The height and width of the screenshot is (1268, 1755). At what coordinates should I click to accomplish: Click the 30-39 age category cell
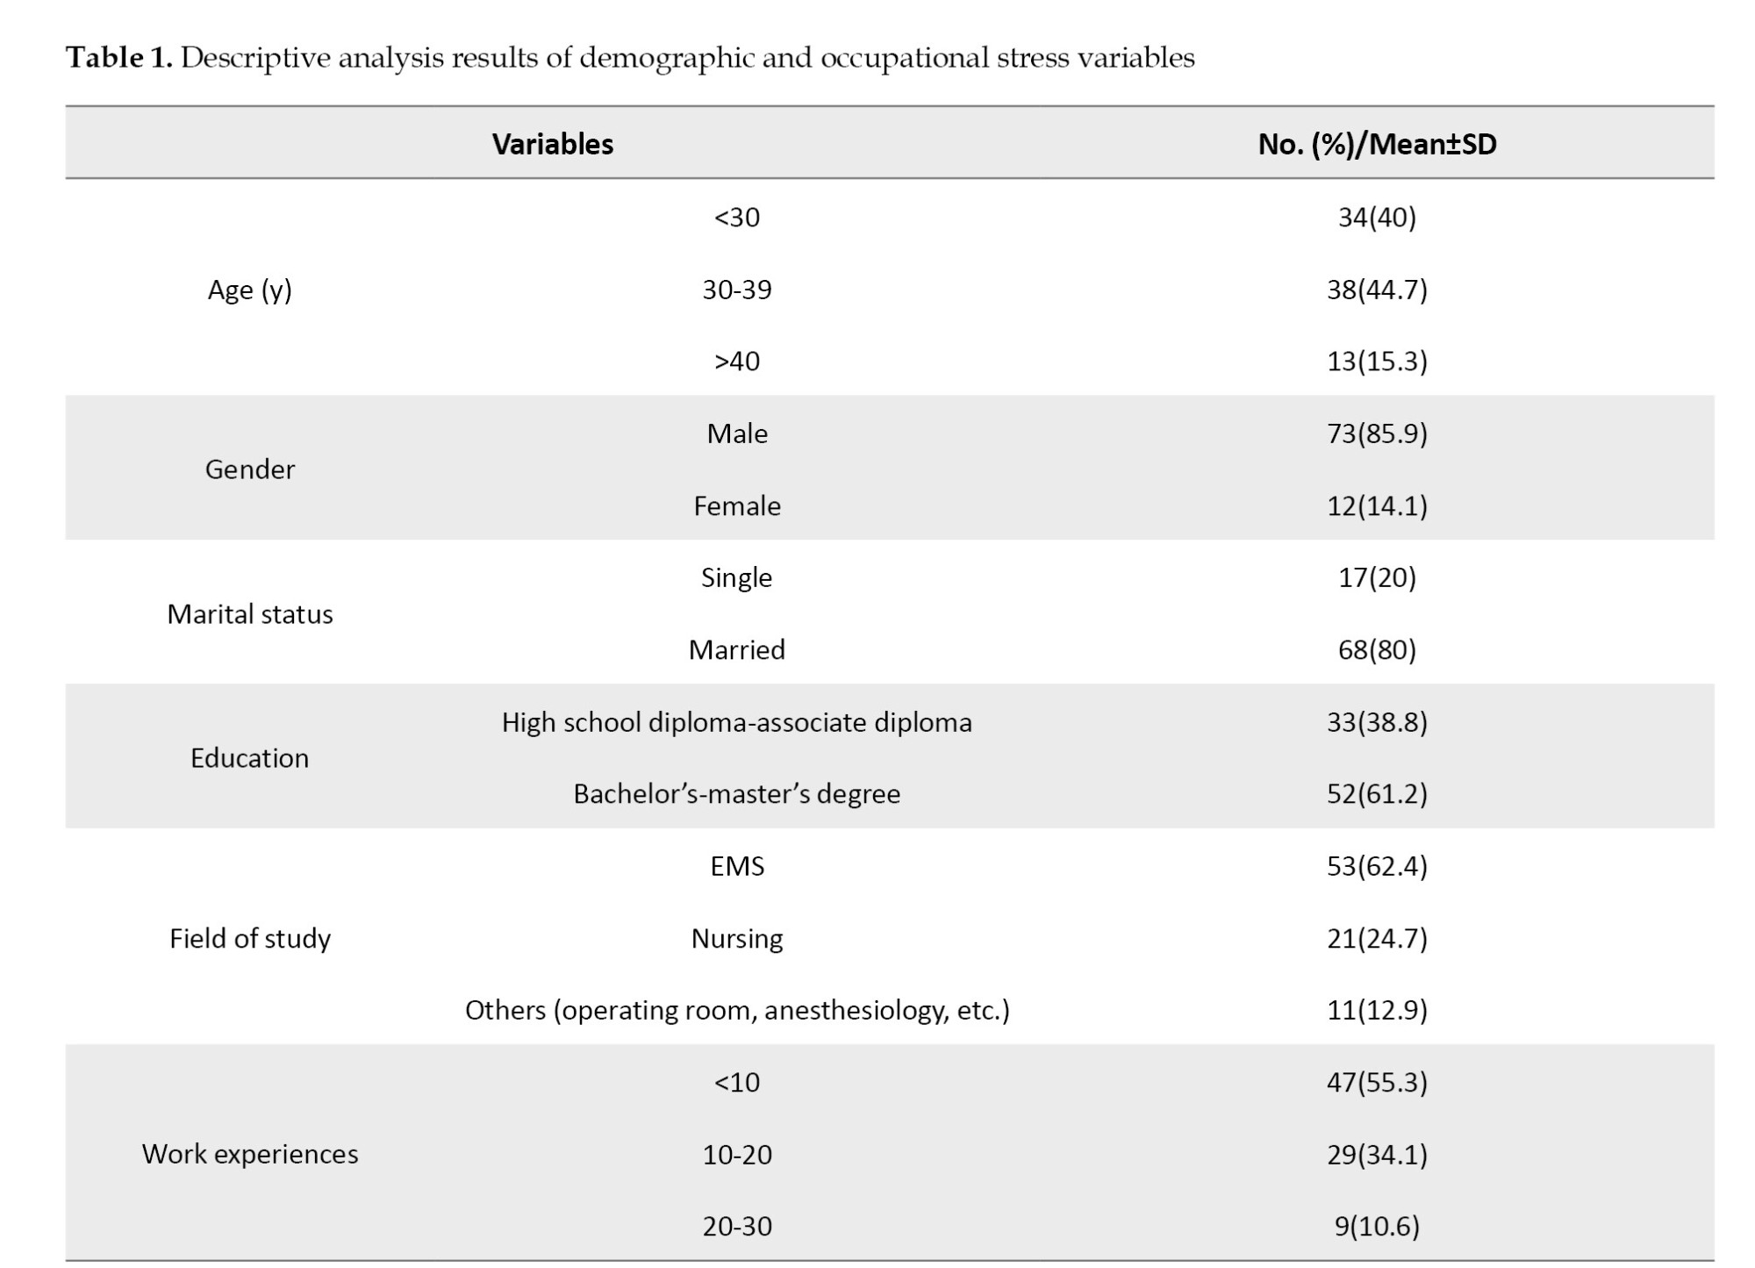736,290
